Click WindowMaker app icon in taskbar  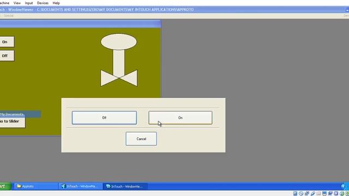(x=63, y=186)
